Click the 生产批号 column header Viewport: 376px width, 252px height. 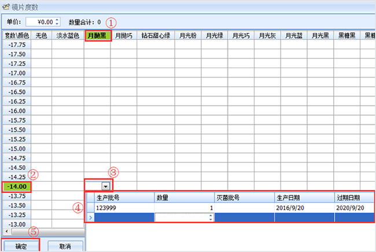tap(124, 198)
